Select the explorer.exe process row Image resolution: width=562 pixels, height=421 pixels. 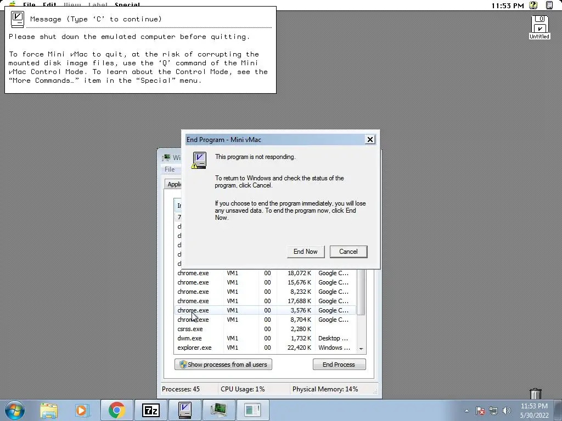pyautogui.click(x=265, y=348)
